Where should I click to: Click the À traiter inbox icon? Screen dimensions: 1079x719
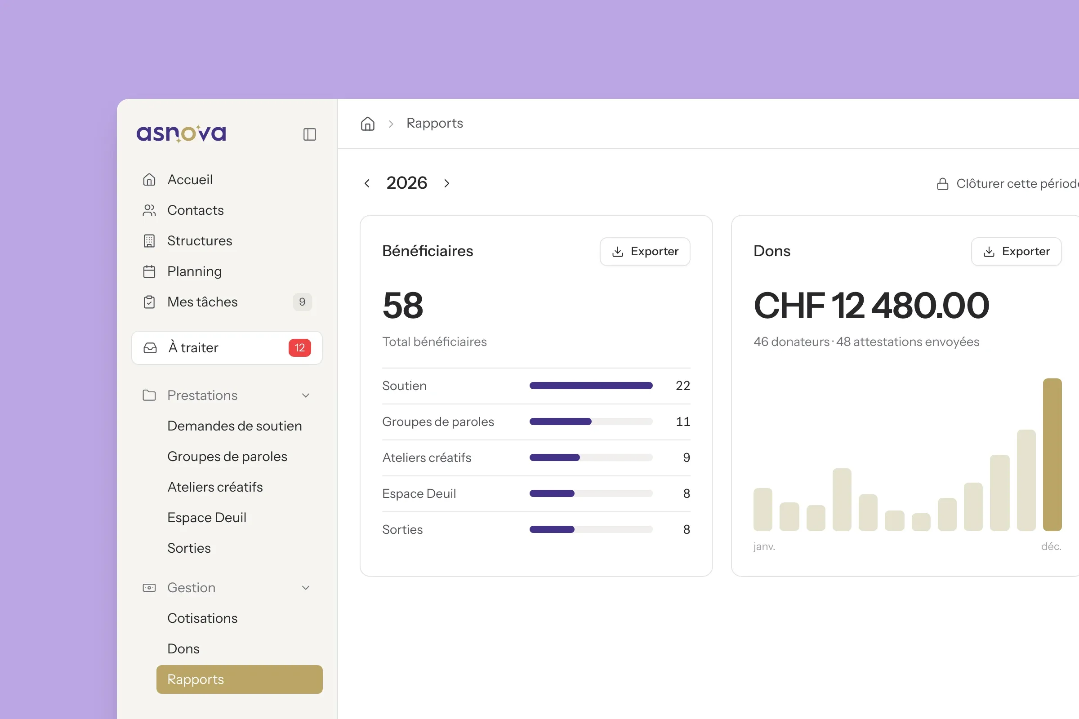coord(150,347)
